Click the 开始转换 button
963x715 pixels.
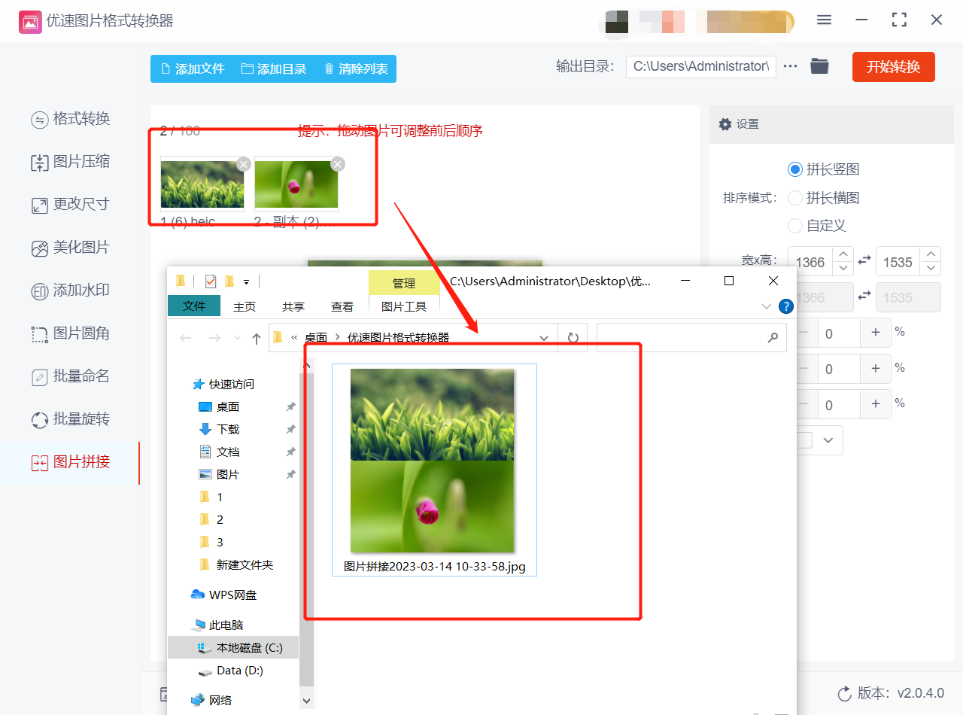pos(894,67)
